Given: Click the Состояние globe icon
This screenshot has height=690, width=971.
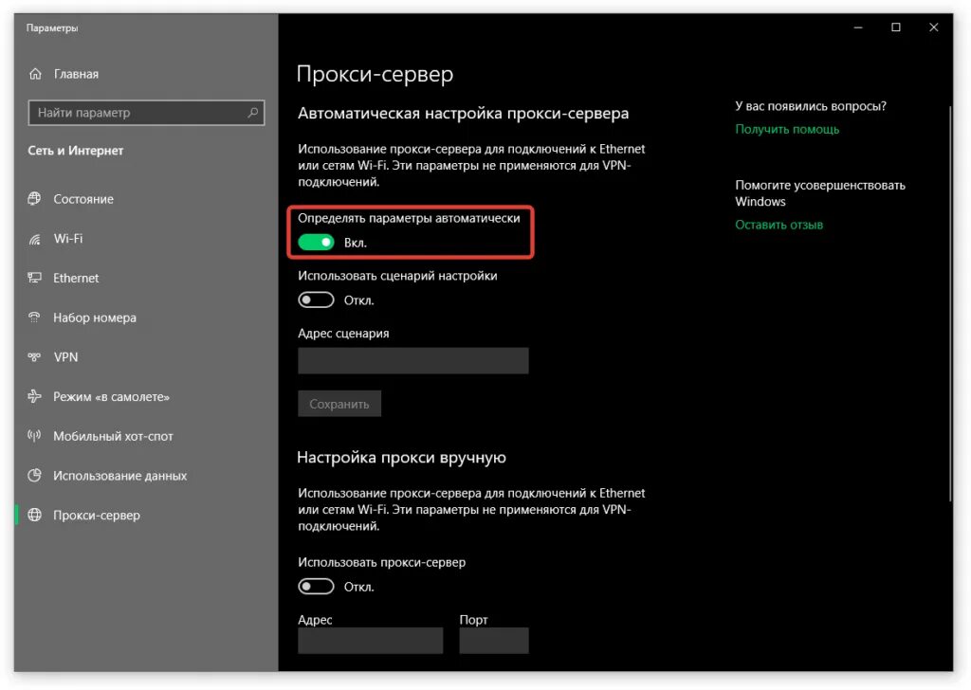Looking at the screenshot, I should click(35, 199).
